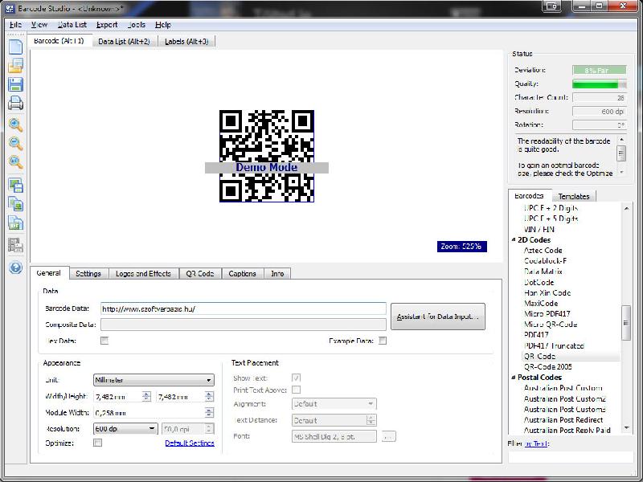Viewport: 643px width, 482px height.
Task: Click the barcode list vertical scrollbar thumb
Action: 626,323
